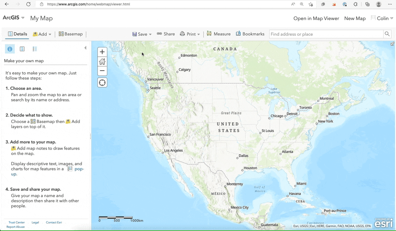Open the Save dropdown menu
This screenshot has height=231, width=396.
142,34
